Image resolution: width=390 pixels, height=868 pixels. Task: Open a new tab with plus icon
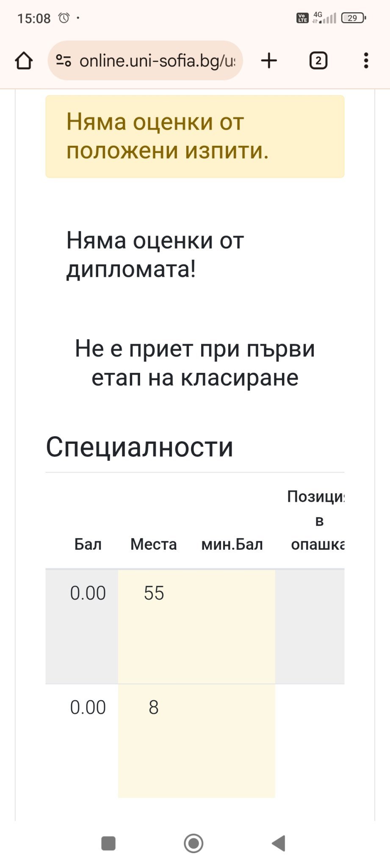click(269, 61)
